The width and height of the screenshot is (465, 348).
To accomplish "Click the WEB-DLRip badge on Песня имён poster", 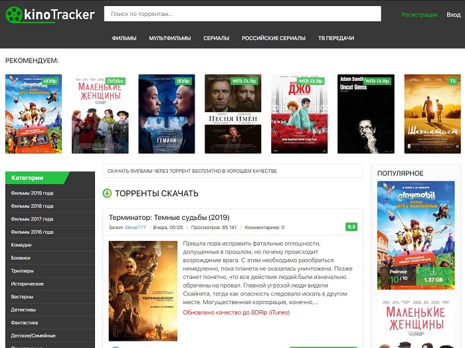I will [x=244, y=81].
